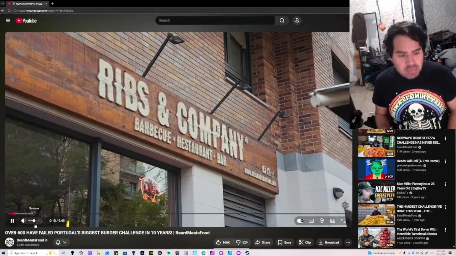456x256 pixels.
Task: Open Heads Will Roll (A-Trak Remix) thumbnail
Action: click(376, 169)
